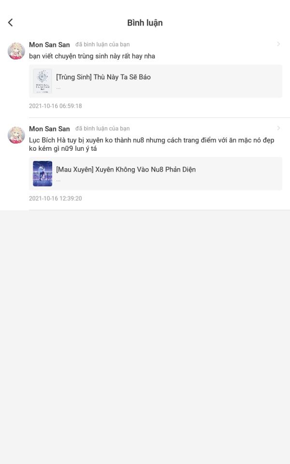Open comment text starting 'Lục Bích Hà tuy bị xuyên'
This screenshot has height=464, width=290.
tap(151, 144)
